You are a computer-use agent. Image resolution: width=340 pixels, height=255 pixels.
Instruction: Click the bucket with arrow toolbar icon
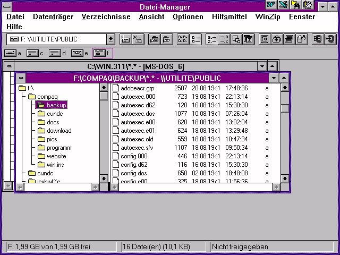[302, 39]
